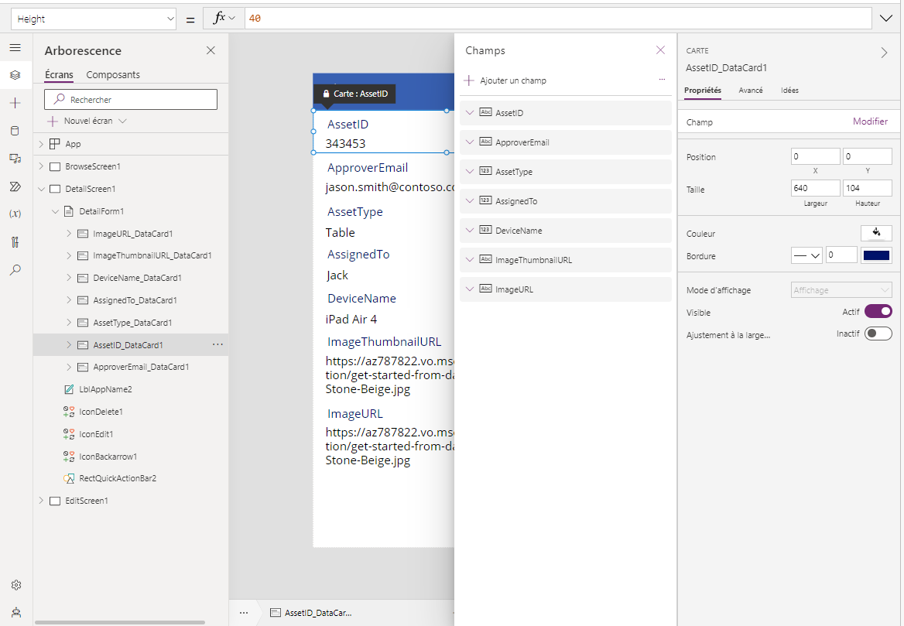Open the Search magnifier in left rail
Image resolution: width=904 pixels, height=626 pixels.
coord(15,269)
